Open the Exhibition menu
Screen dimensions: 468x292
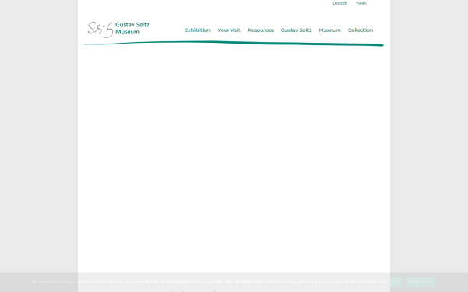pyautogui.click(x=197, y=30)
